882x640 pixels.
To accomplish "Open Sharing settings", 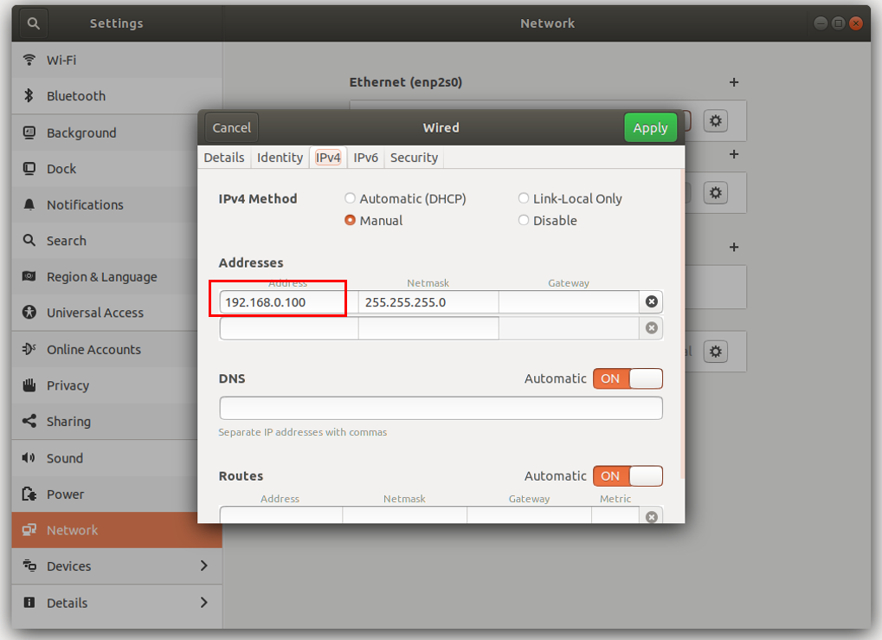I will (117, 422).
